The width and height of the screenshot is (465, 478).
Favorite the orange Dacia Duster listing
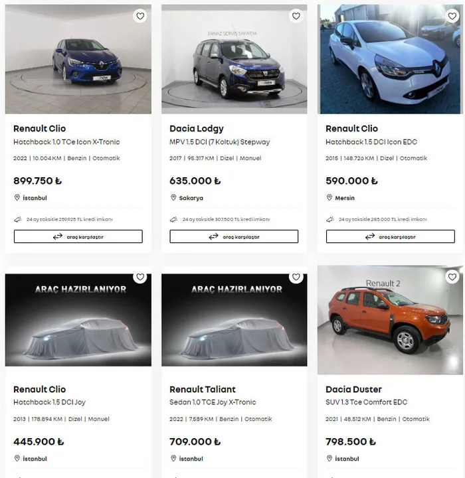(452, 277)
